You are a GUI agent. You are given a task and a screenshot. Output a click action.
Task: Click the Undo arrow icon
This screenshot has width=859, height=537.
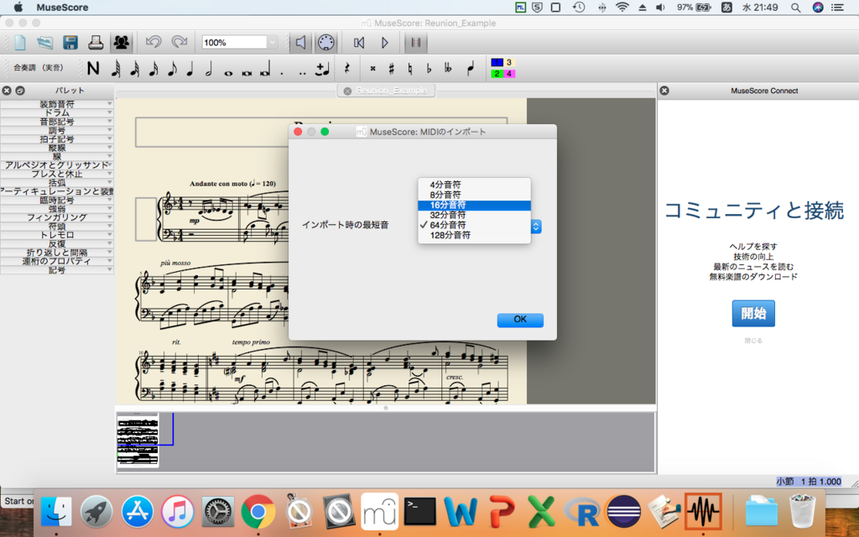coord(154,42)
